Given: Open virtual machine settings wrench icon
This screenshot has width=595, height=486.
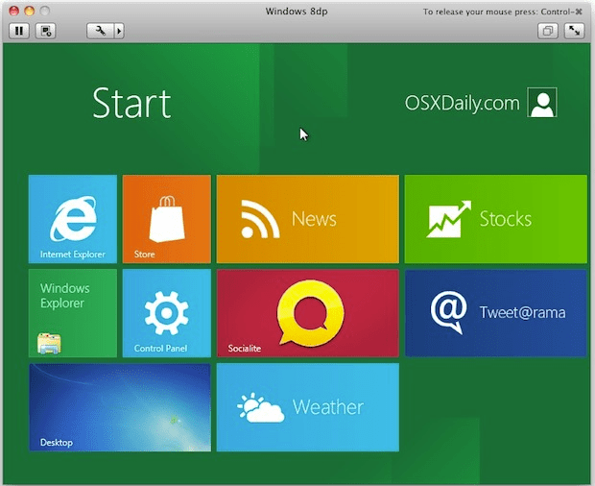Looking at the screenshot, I should pos(100,31).
